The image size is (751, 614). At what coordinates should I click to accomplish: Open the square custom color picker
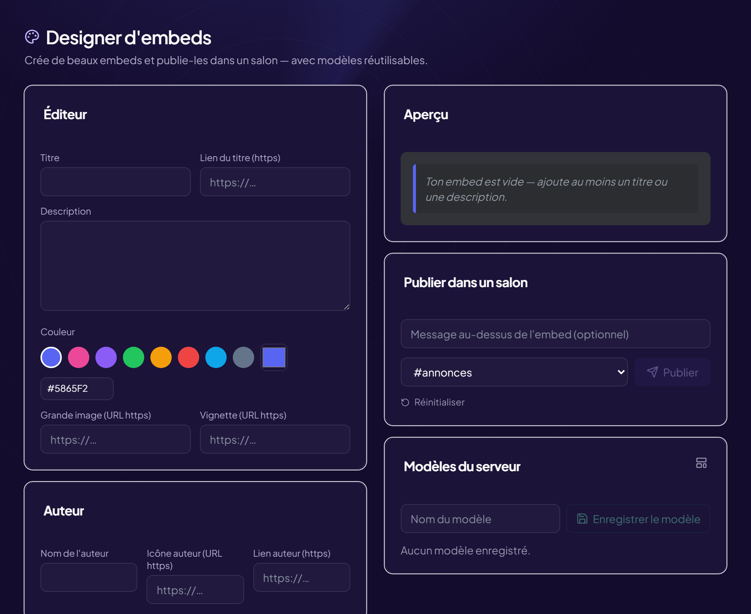tap(274, 357)
